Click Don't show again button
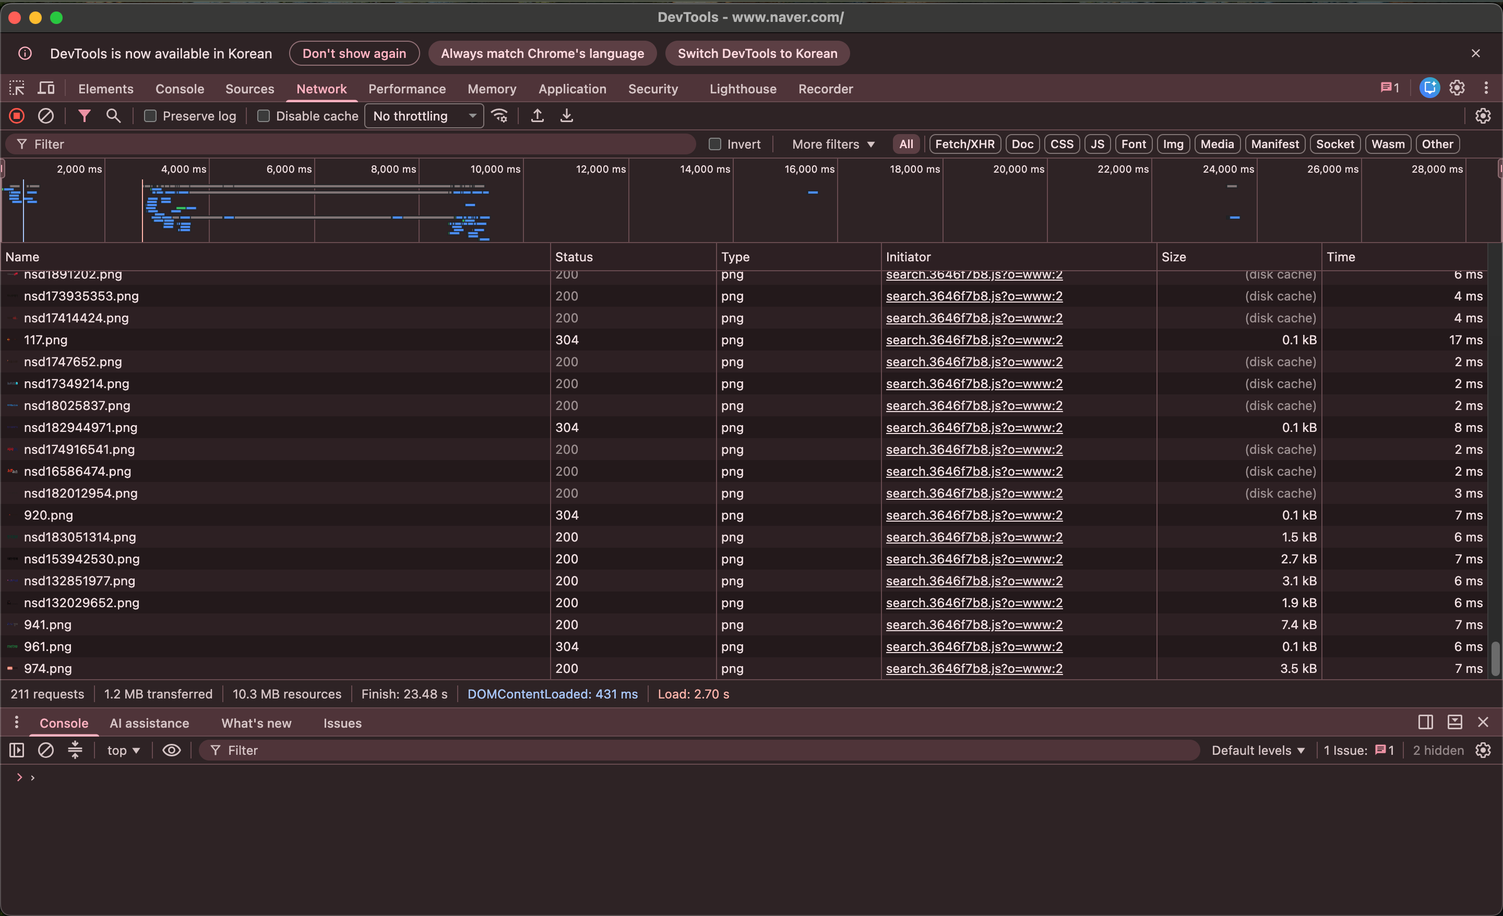 (x=354, y=54)
